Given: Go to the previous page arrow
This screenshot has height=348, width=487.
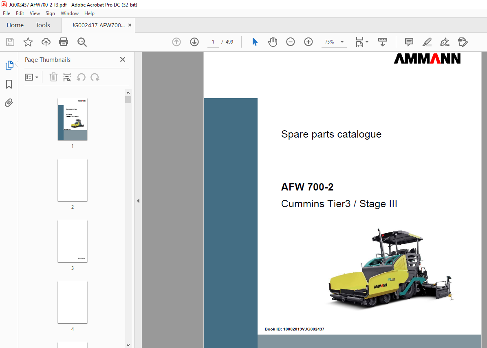Looking at the screenshot, I should pos(176,42).
